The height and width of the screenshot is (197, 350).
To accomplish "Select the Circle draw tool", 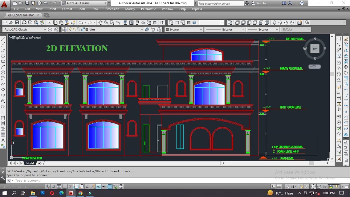I will 3,73.
